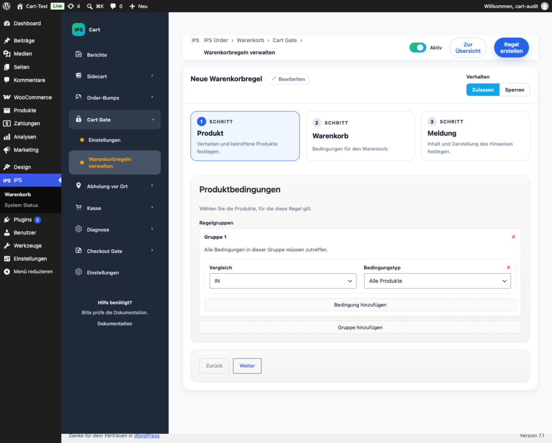Click the Diagnose gear icon
Image resolution: width=552 pixels, height=443 pixels.
[79, 229]
